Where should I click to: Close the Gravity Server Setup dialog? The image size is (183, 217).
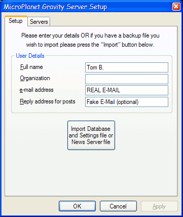176,7
